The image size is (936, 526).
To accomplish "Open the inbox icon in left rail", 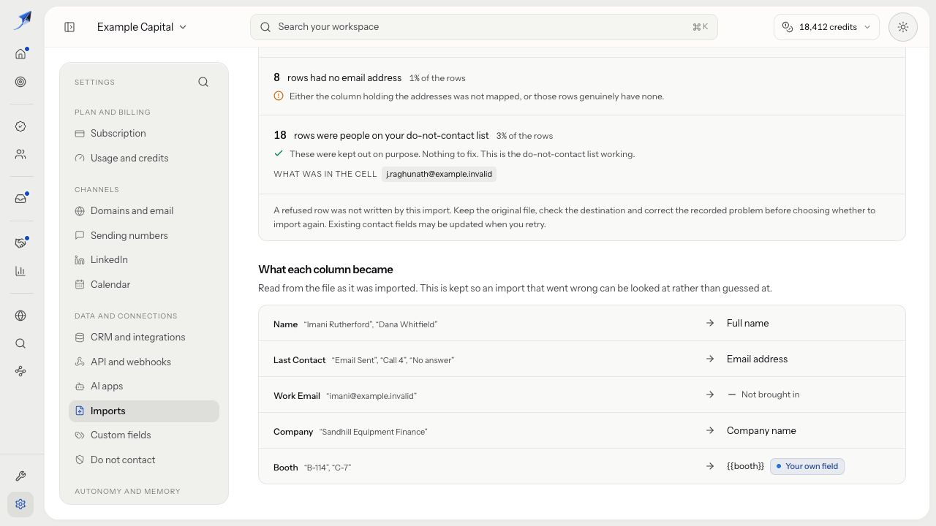I will [x=20, y=199].
